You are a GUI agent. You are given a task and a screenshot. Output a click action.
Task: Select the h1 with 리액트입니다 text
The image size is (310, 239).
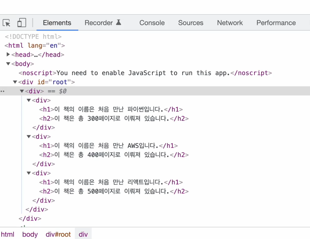[111, 182]
